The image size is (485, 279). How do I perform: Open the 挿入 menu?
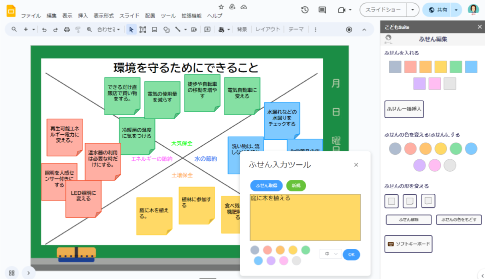83,16
